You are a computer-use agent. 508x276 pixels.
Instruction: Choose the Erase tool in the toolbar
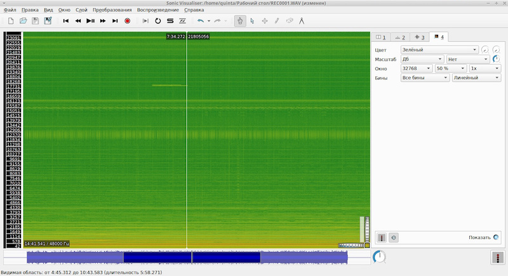[289, 21]
